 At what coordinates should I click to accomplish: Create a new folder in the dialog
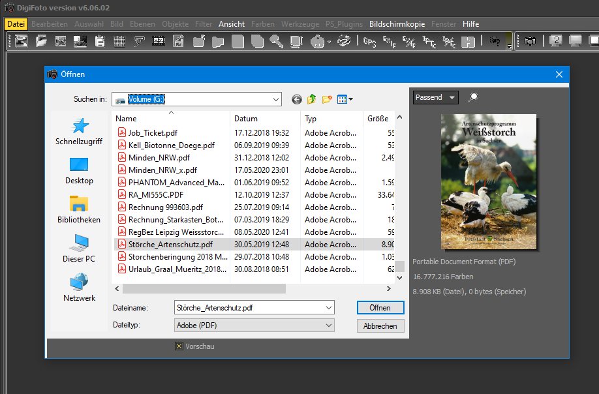point(327,99)
